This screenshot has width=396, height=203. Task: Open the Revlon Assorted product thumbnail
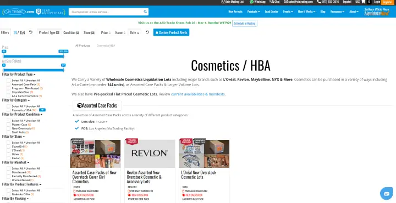pyautogui.click(x=150, y=153)
